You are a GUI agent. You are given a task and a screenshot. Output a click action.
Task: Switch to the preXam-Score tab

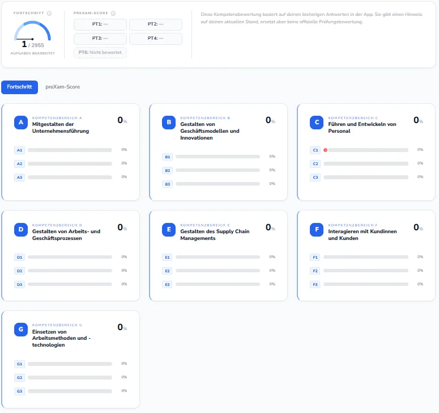pos(63,87)
